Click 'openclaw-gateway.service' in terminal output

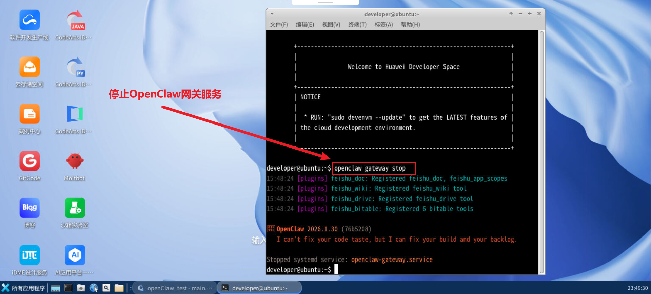[392, 260]
